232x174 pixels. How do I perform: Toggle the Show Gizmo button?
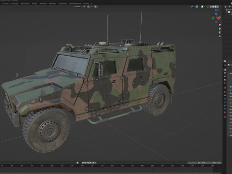197,7
